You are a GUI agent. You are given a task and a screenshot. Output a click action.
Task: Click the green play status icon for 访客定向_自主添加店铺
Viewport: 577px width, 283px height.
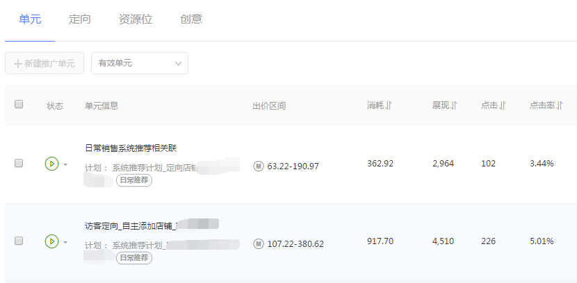pyautogui.click(x=52, y=241)
